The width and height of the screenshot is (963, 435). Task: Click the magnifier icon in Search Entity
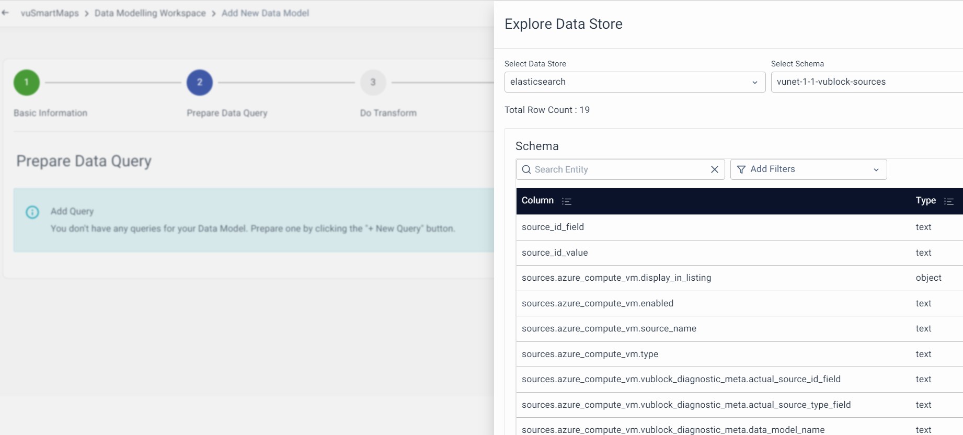526,169
